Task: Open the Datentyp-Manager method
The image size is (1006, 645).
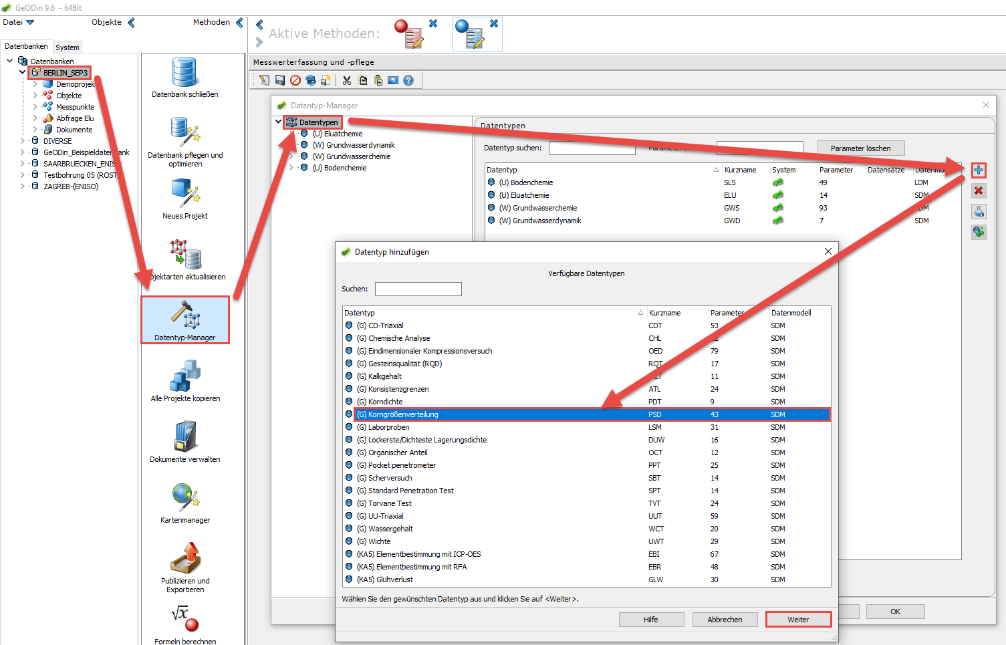Action: tap(185, 320)
